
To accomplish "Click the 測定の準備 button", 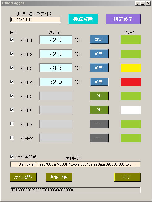I will pyautogui.click(x=59, y=177).
